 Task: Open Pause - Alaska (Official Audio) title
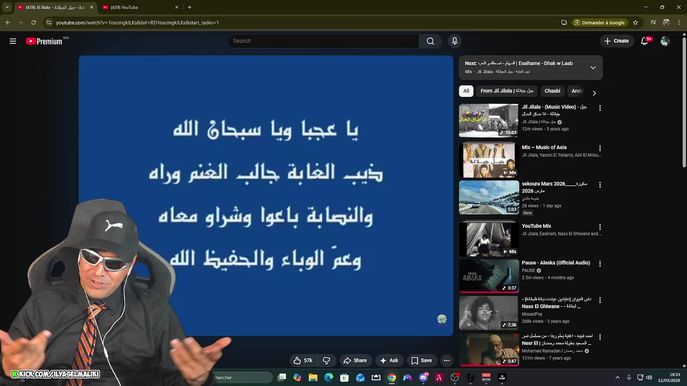[x=556, y=263]
